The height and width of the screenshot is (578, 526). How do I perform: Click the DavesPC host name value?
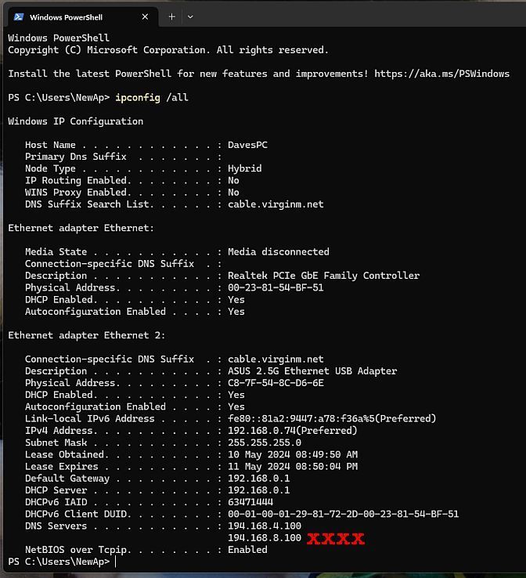[x=247, y=145]
